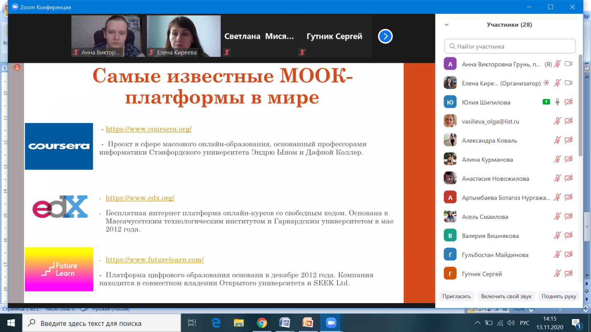Click the green screen-share icon beside Юлия Шипилова

point(546,102)
